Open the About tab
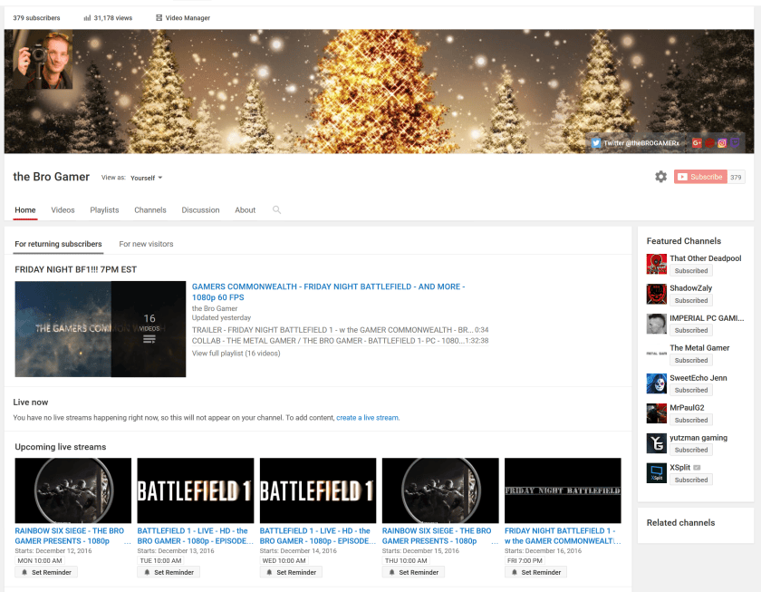Viewport: 761px width, 592px height. point(246,209)
